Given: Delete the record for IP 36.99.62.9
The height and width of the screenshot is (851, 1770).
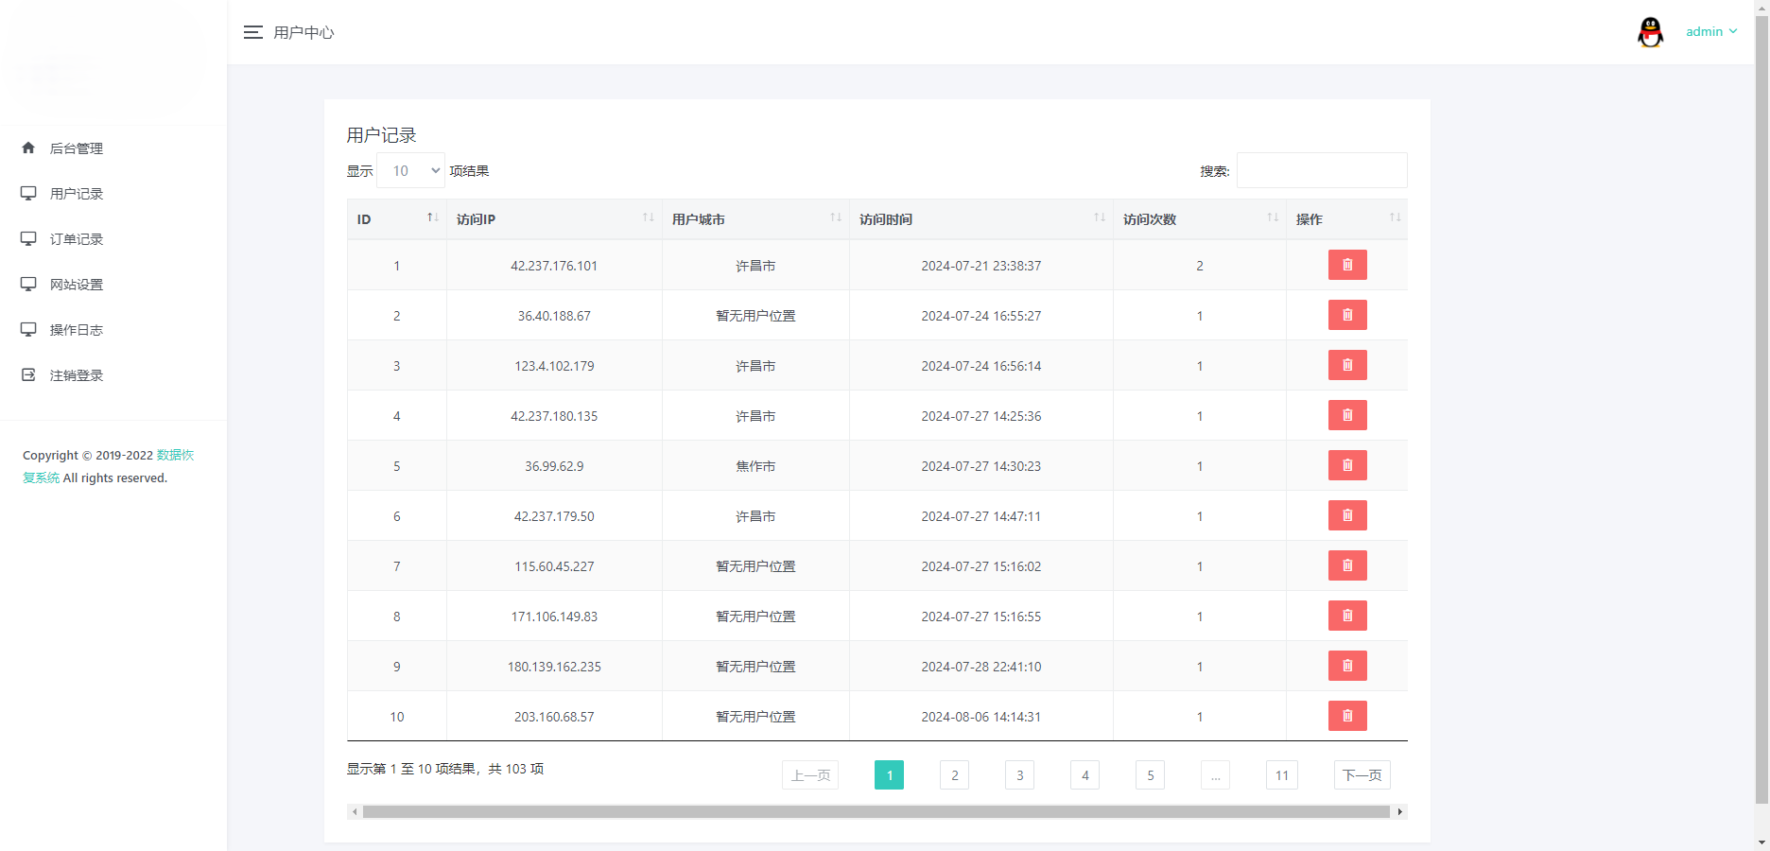Looking at the screenshot, I should click(x=1347, y=465).
